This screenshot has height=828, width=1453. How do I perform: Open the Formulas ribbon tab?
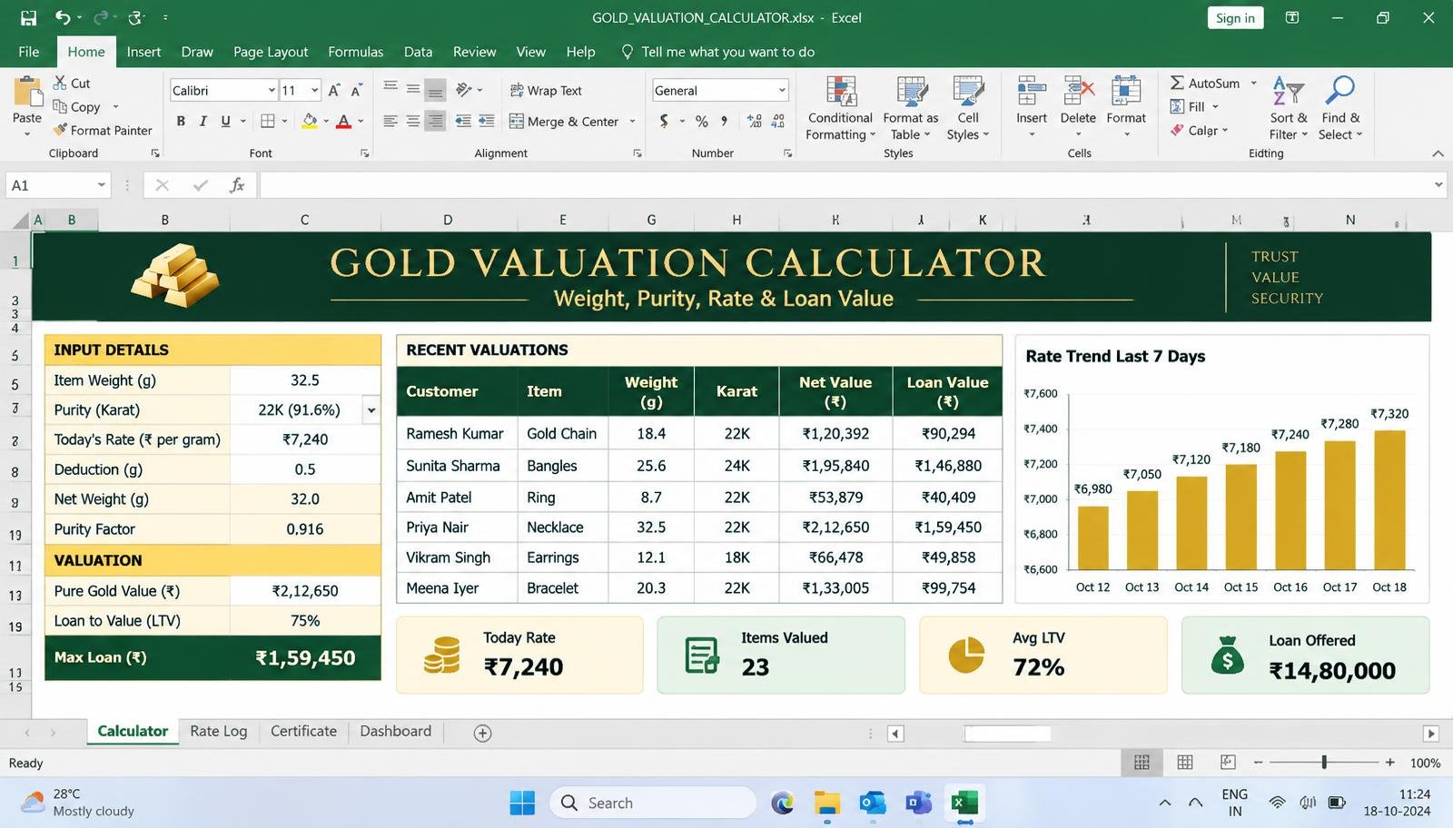point(355,52)
